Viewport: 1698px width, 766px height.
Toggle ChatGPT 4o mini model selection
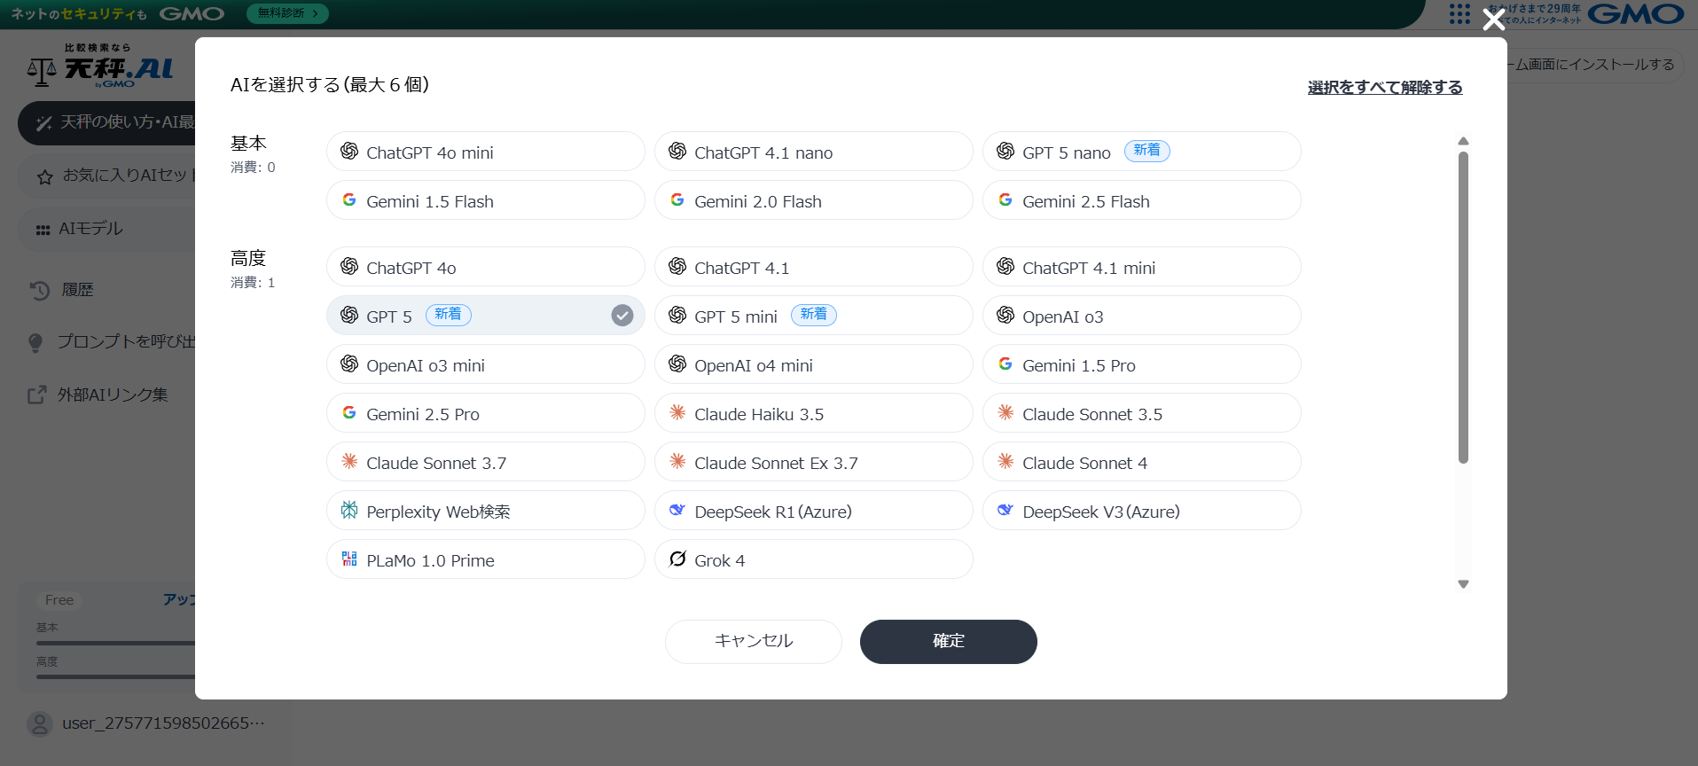coord(485,152)
